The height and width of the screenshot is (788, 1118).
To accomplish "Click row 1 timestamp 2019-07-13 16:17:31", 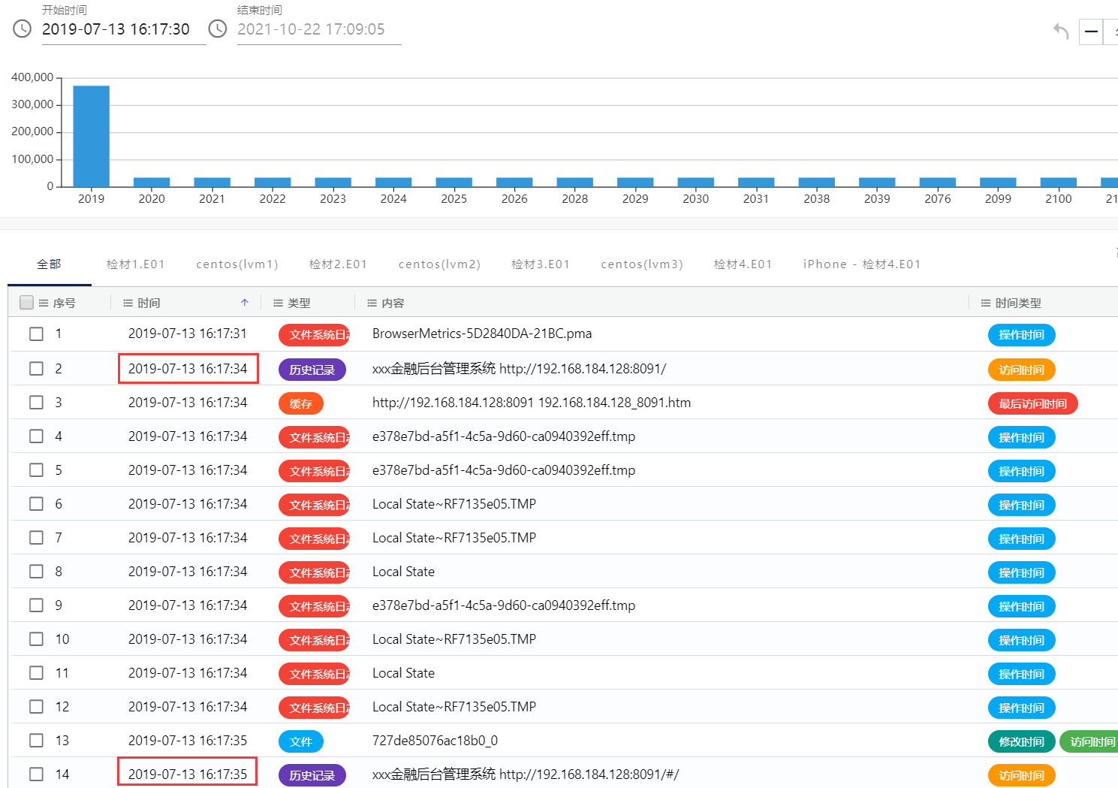I will point(188,334).
